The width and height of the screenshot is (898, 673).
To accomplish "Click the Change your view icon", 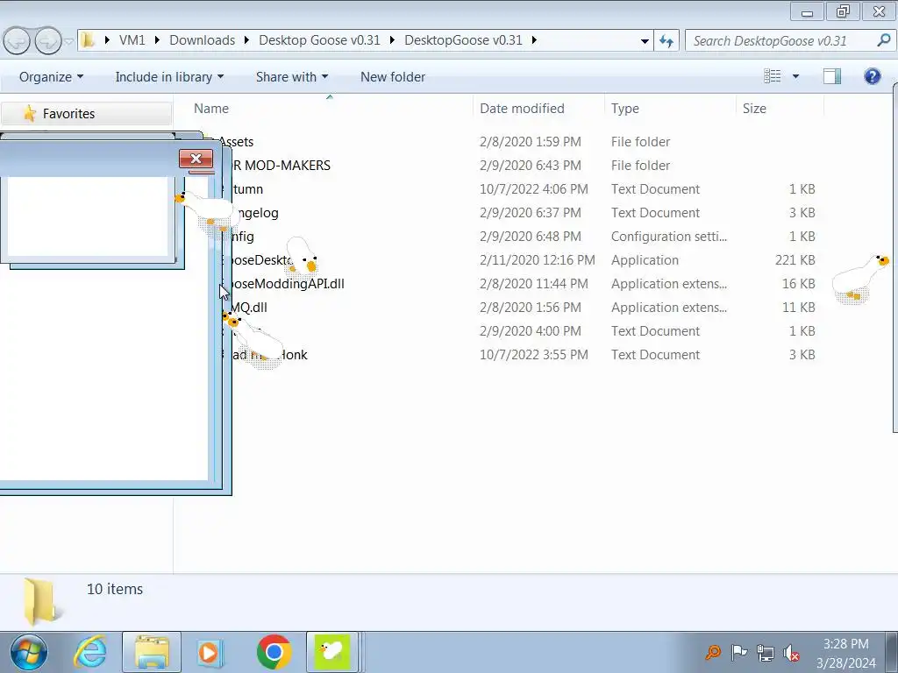I will [772, 75].
